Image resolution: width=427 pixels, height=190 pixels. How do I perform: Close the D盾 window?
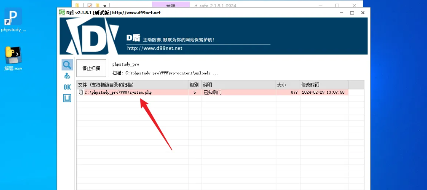363,12
